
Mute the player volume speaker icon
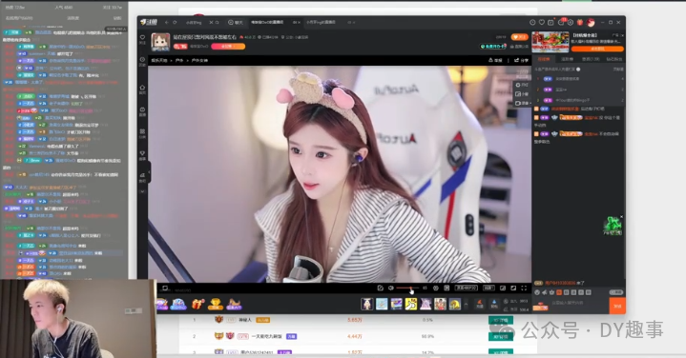(390, 288)
